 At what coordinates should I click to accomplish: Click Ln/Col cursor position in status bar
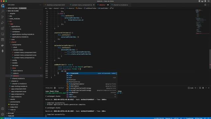point(159,118)
